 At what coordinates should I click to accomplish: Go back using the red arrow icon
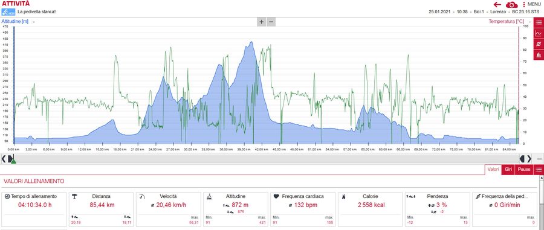click(x=497, y=4)
